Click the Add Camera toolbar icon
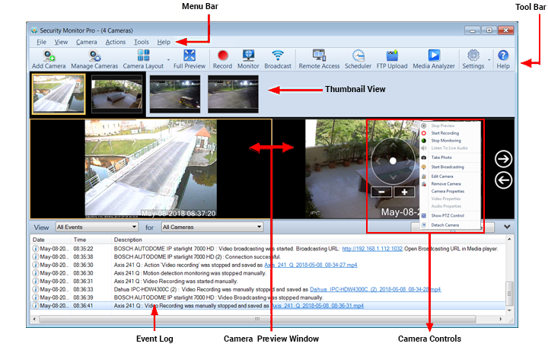The width and height of the screenshot is (548, 350). point(49,56)
